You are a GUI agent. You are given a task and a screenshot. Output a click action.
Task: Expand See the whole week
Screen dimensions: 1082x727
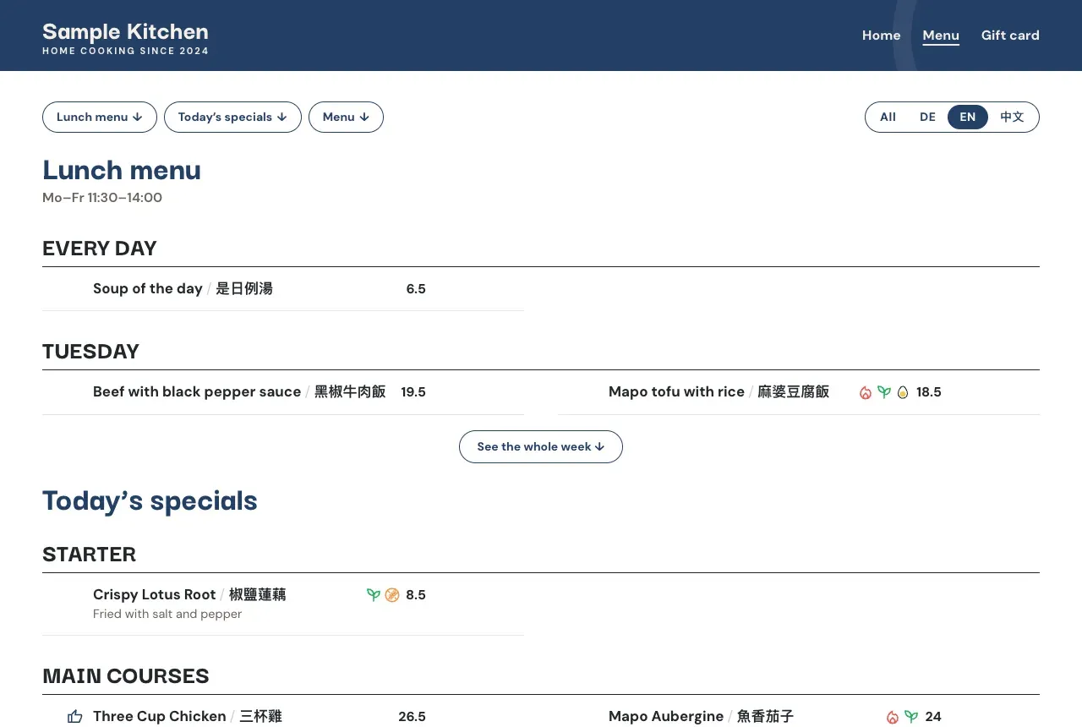click(x=541, y=446)
